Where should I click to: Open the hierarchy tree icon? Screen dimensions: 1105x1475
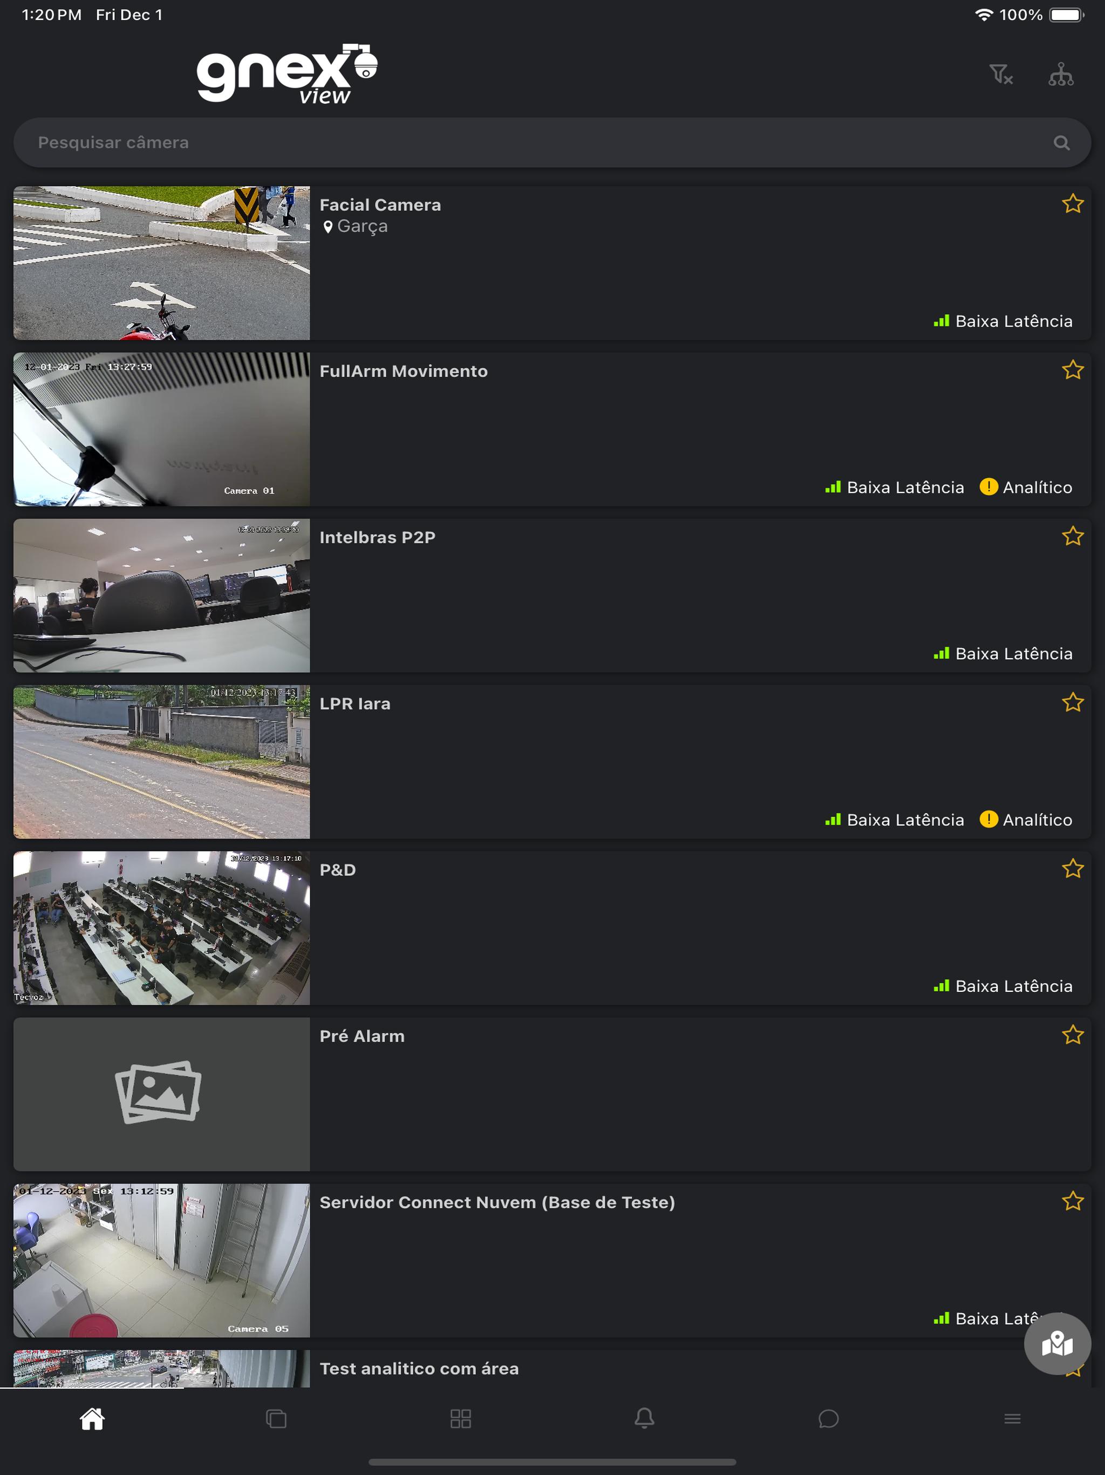(x=1060, y=74)
